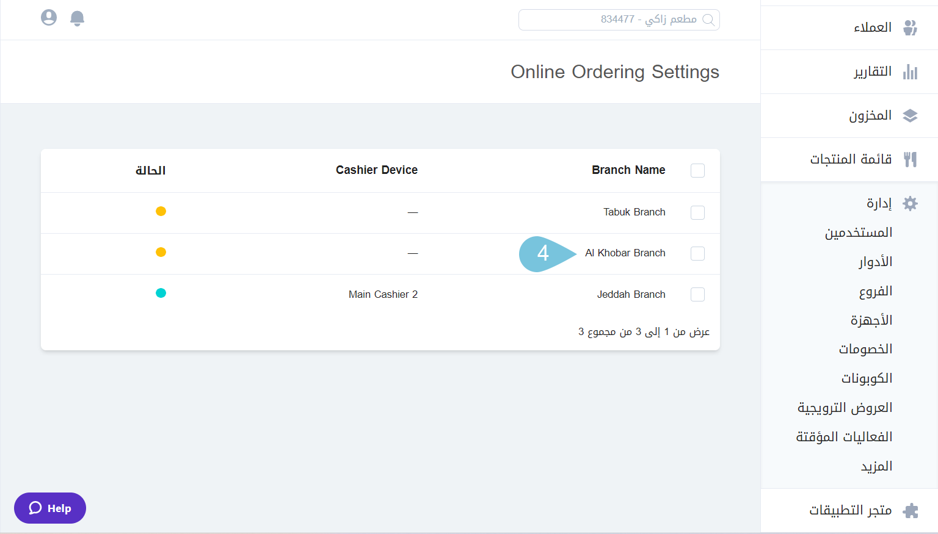Viewport: 938px width, 534px height.
Task: Open متجر التطبيقات puzzle icon
Action: tap(911, 510)
